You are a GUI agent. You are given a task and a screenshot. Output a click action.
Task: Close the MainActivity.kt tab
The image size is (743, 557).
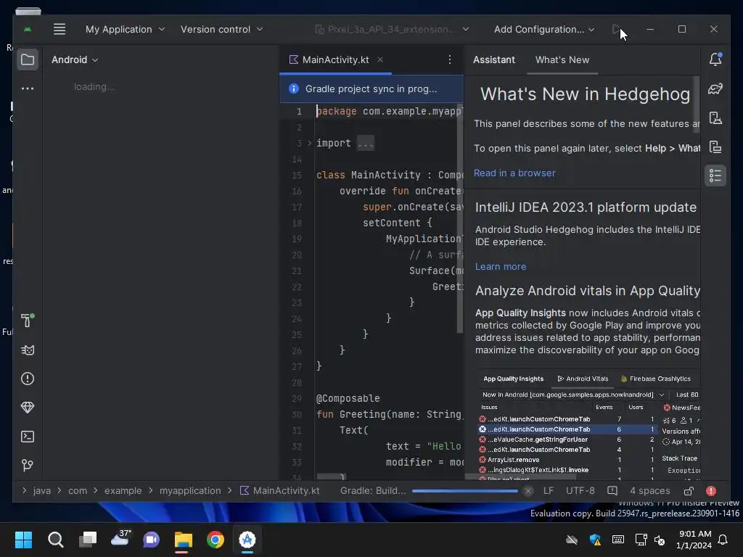[x=380, y=59]
